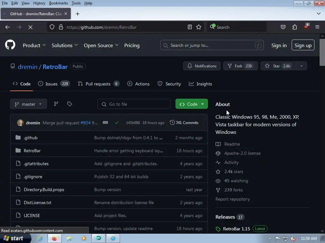Open the green Code dropdown button
Viewport: 325px width, 243px height.
pos(191,104)
